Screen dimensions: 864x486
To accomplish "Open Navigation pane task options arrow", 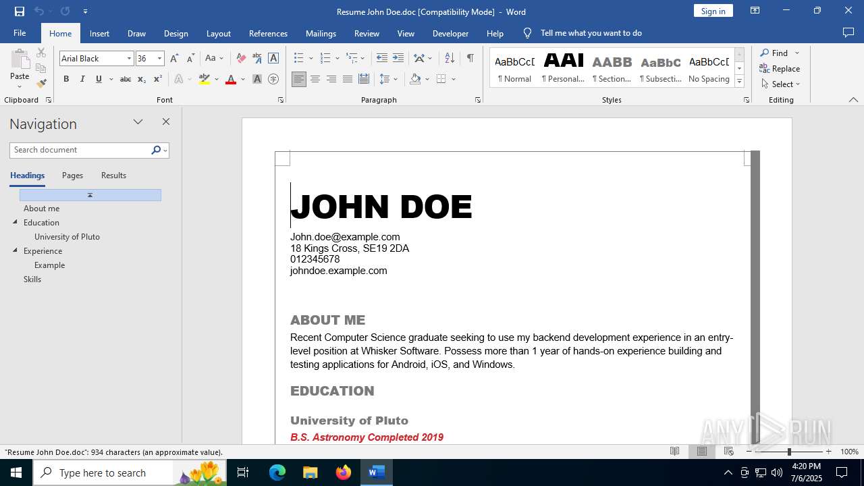I will [138, 122].
